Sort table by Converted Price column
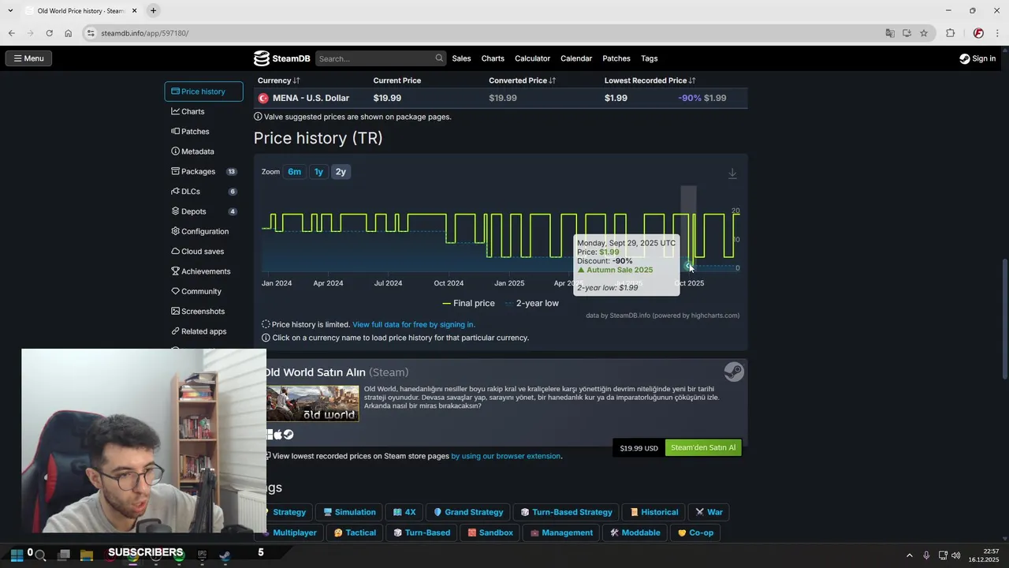Image resolution: width=1009 pixels, height=568 pixels. coord(522,80)
